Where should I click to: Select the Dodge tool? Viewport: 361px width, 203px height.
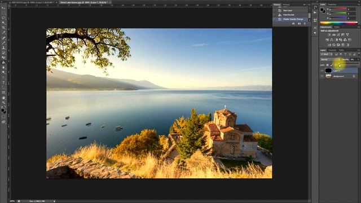3,72
